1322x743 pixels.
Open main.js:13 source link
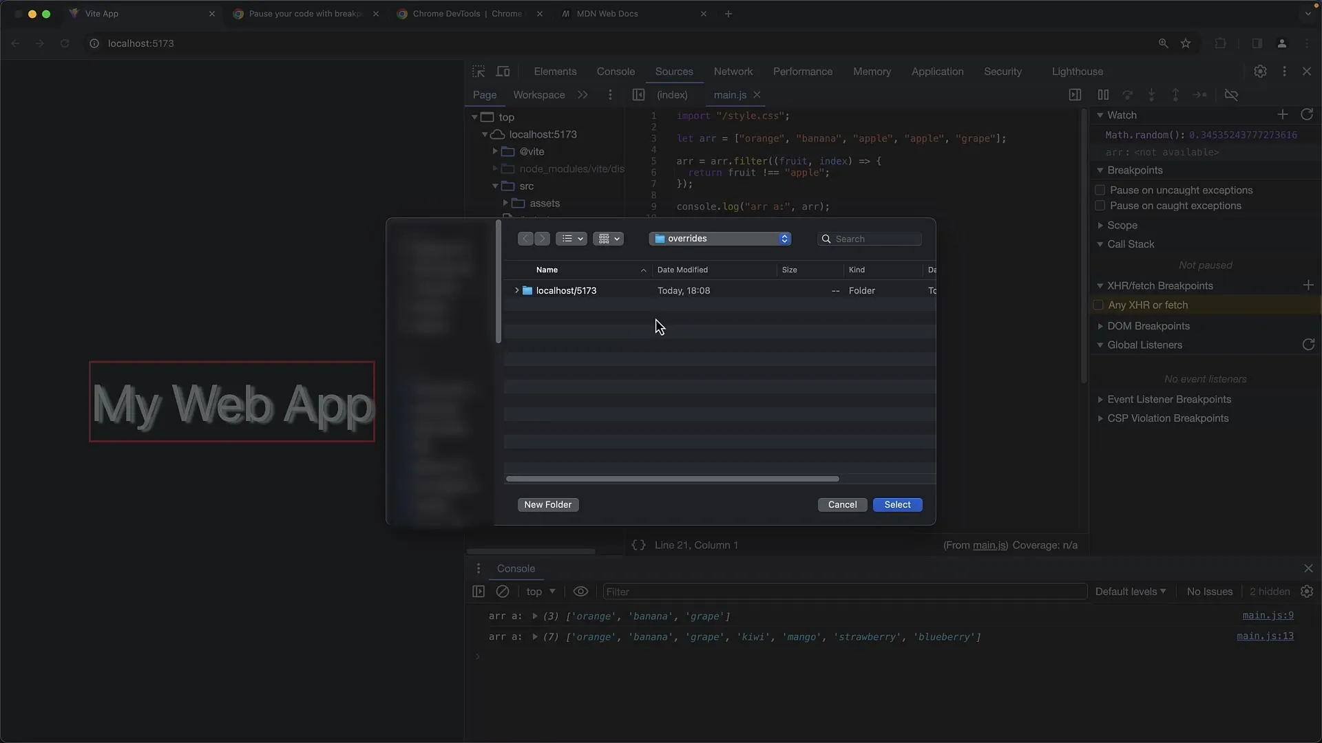coord(1265,636)
